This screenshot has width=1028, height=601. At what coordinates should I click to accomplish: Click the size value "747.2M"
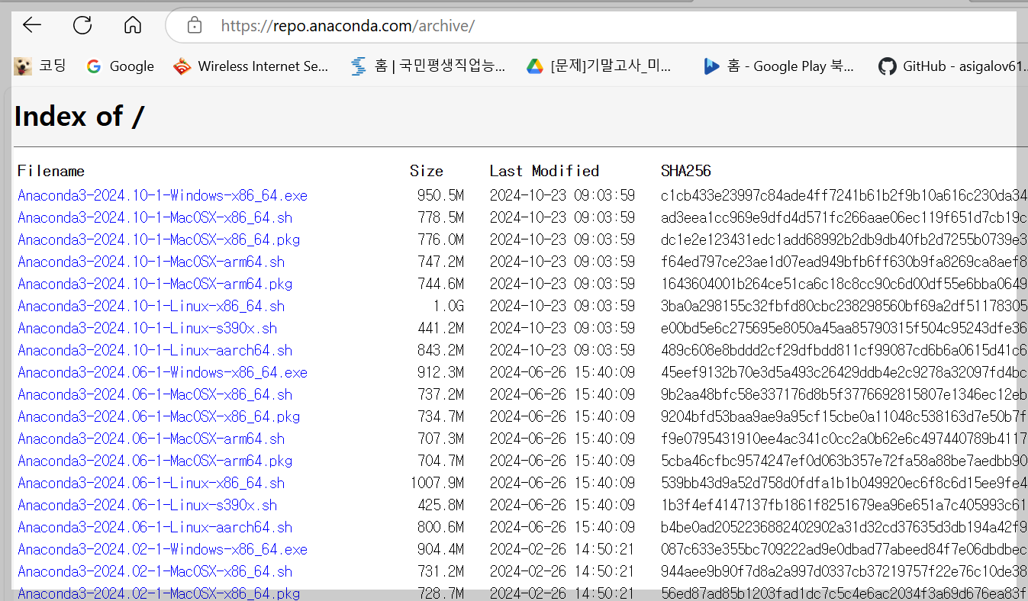440,262
